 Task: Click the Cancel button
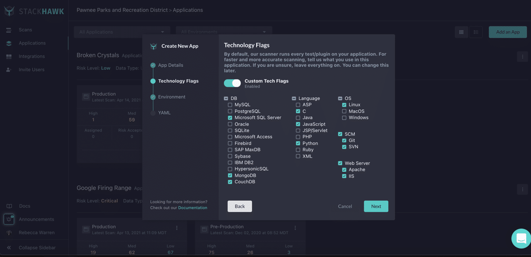345,206
